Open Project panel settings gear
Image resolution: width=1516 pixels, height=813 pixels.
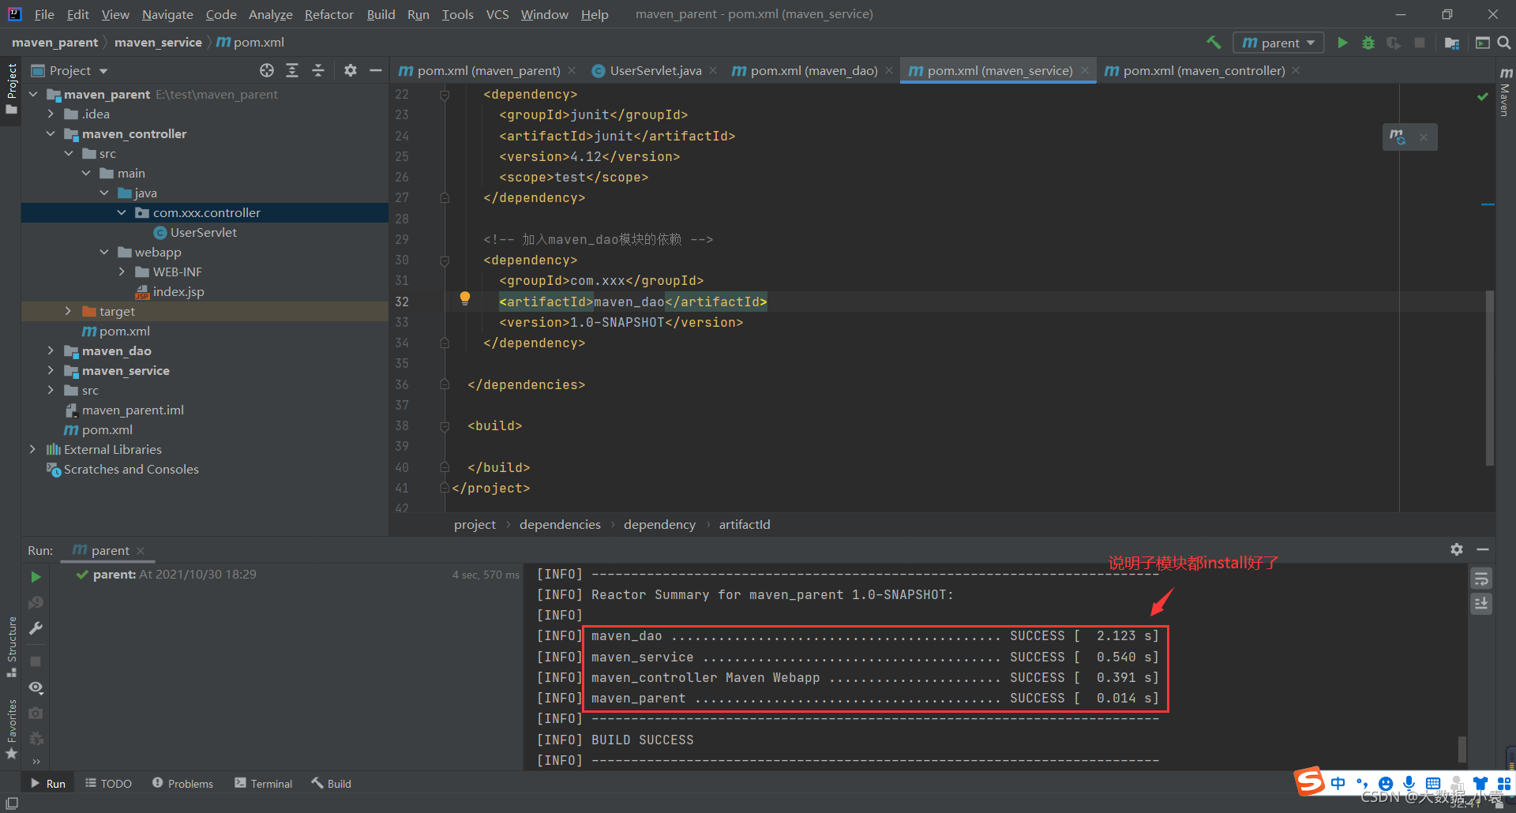[x=351, y=71]
